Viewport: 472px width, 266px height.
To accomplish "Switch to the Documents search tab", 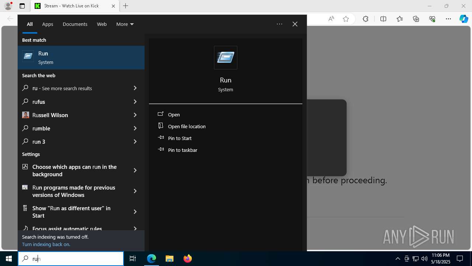I will 75,24.
